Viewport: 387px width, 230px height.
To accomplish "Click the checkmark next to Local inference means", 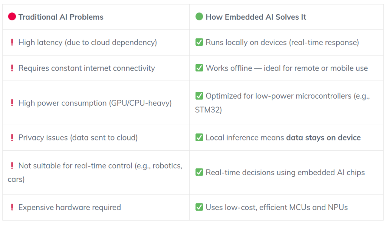I will [199, 137].
